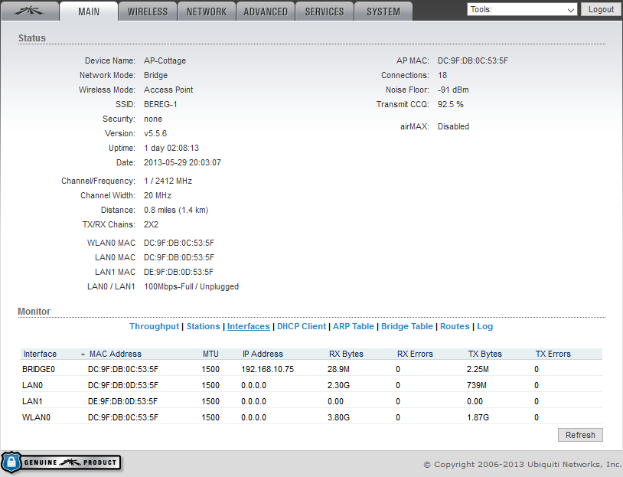
Task: Select the LAN1 interface row
Action: click(311, 401)
